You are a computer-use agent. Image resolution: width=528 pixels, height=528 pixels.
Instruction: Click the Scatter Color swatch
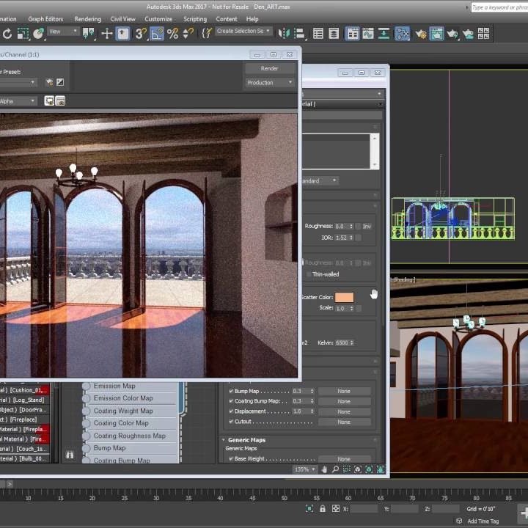(x=344, y=297)
